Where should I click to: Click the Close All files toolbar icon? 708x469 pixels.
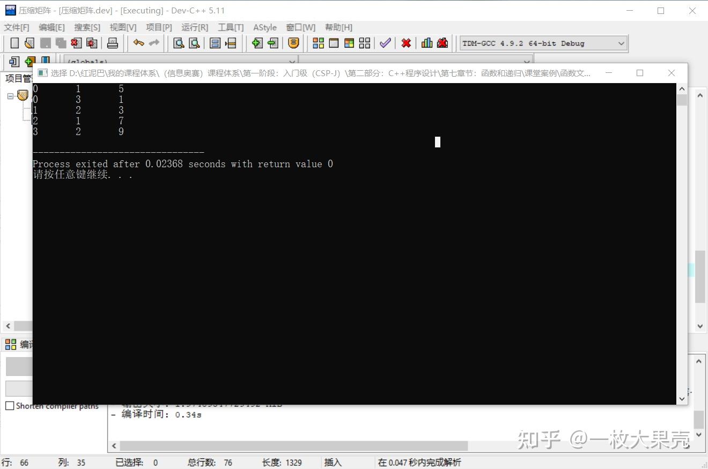tap(92, 43)
